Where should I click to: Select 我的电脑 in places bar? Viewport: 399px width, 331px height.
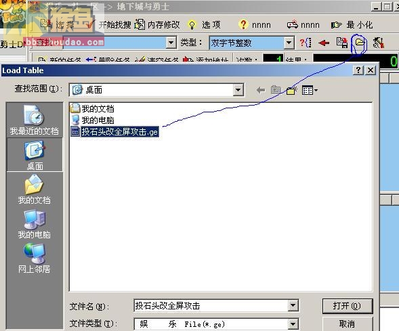coord(34,224)
